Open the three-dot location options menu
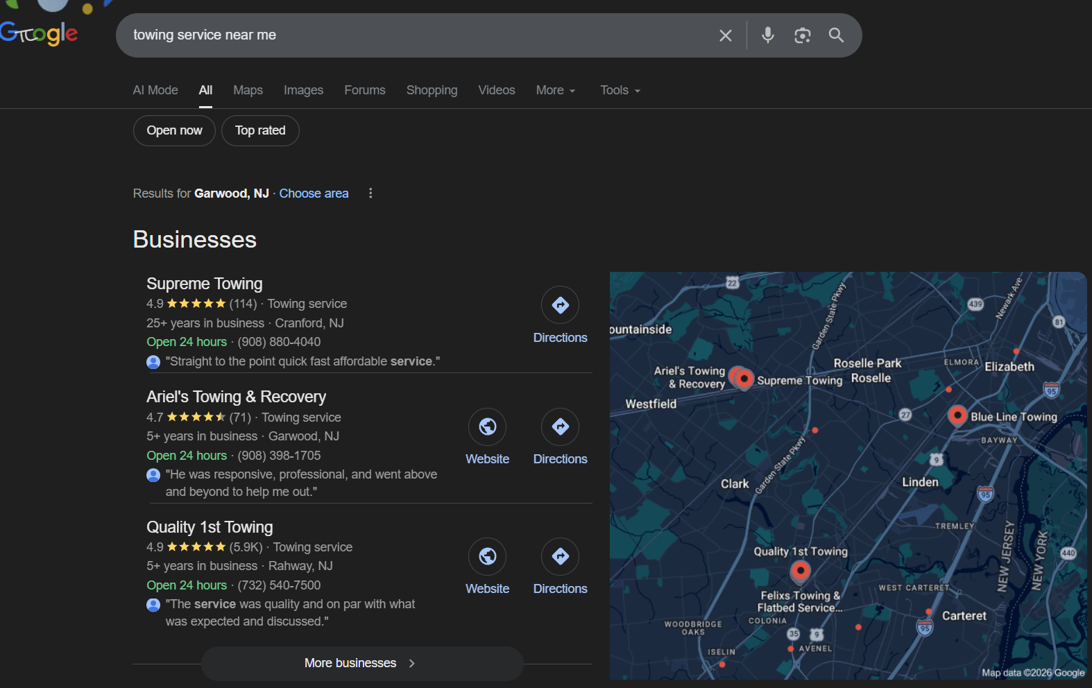Screen dimensions: 1092x688 pyautogui.click(x=370, y=193)
